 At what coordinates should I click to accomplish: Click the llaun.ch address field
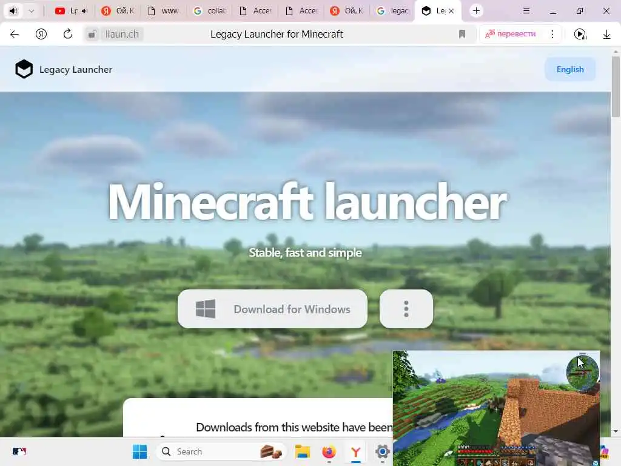(122, 34)
